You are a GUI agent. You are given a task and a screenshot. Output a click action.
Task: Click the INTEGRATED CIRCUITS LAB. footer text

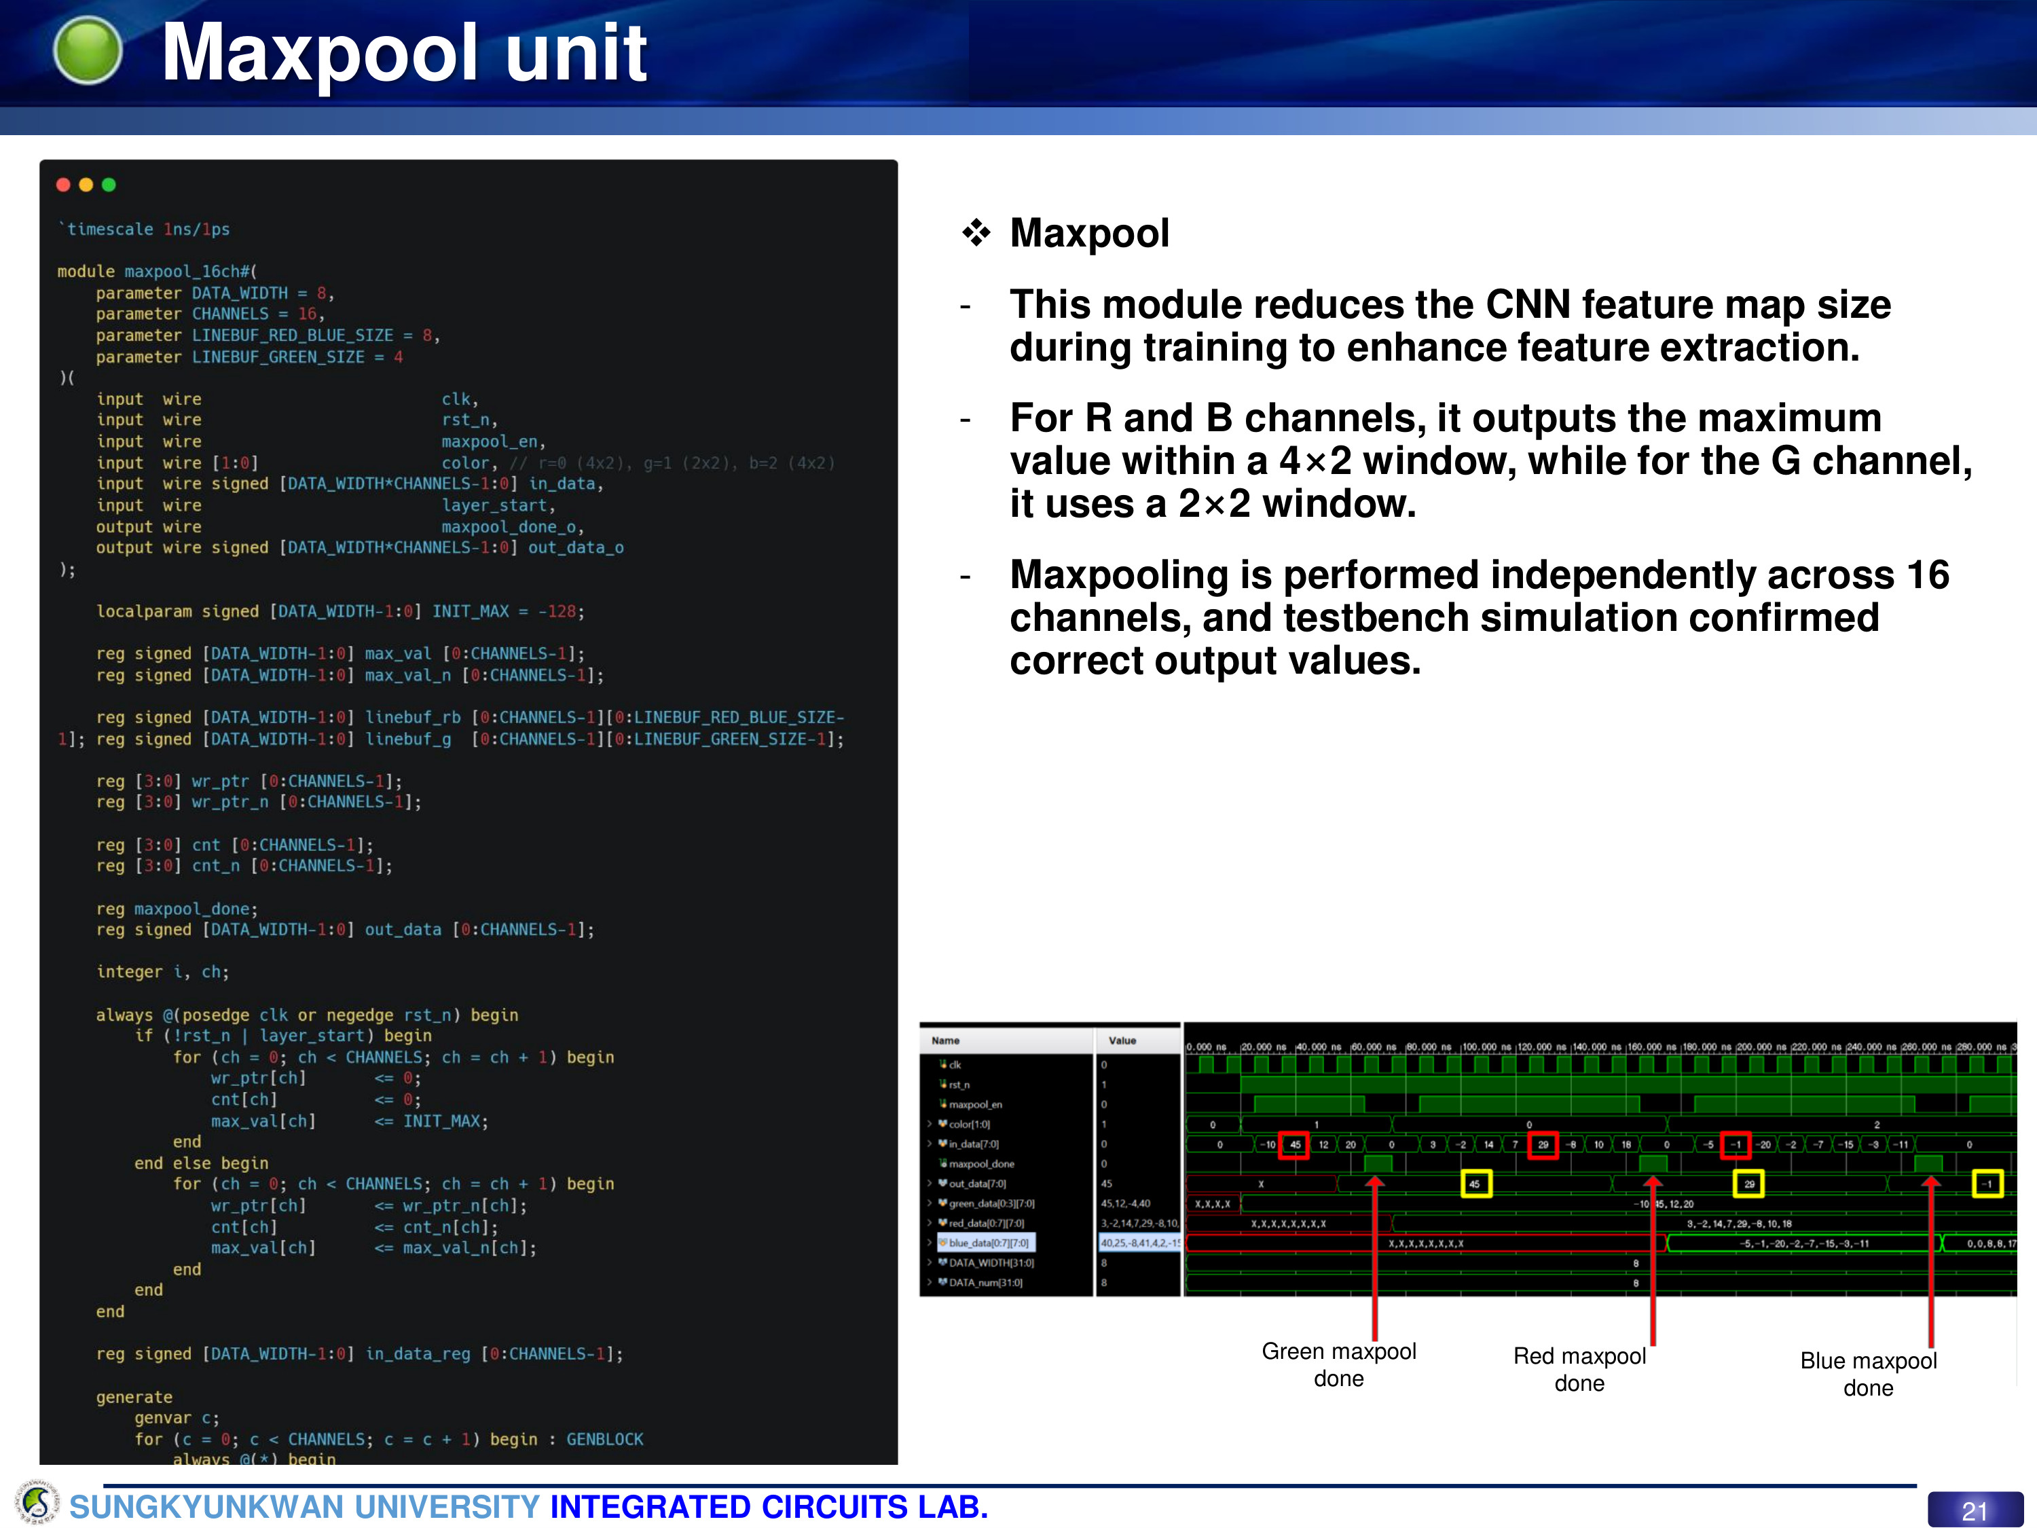tap(769, 1507)
